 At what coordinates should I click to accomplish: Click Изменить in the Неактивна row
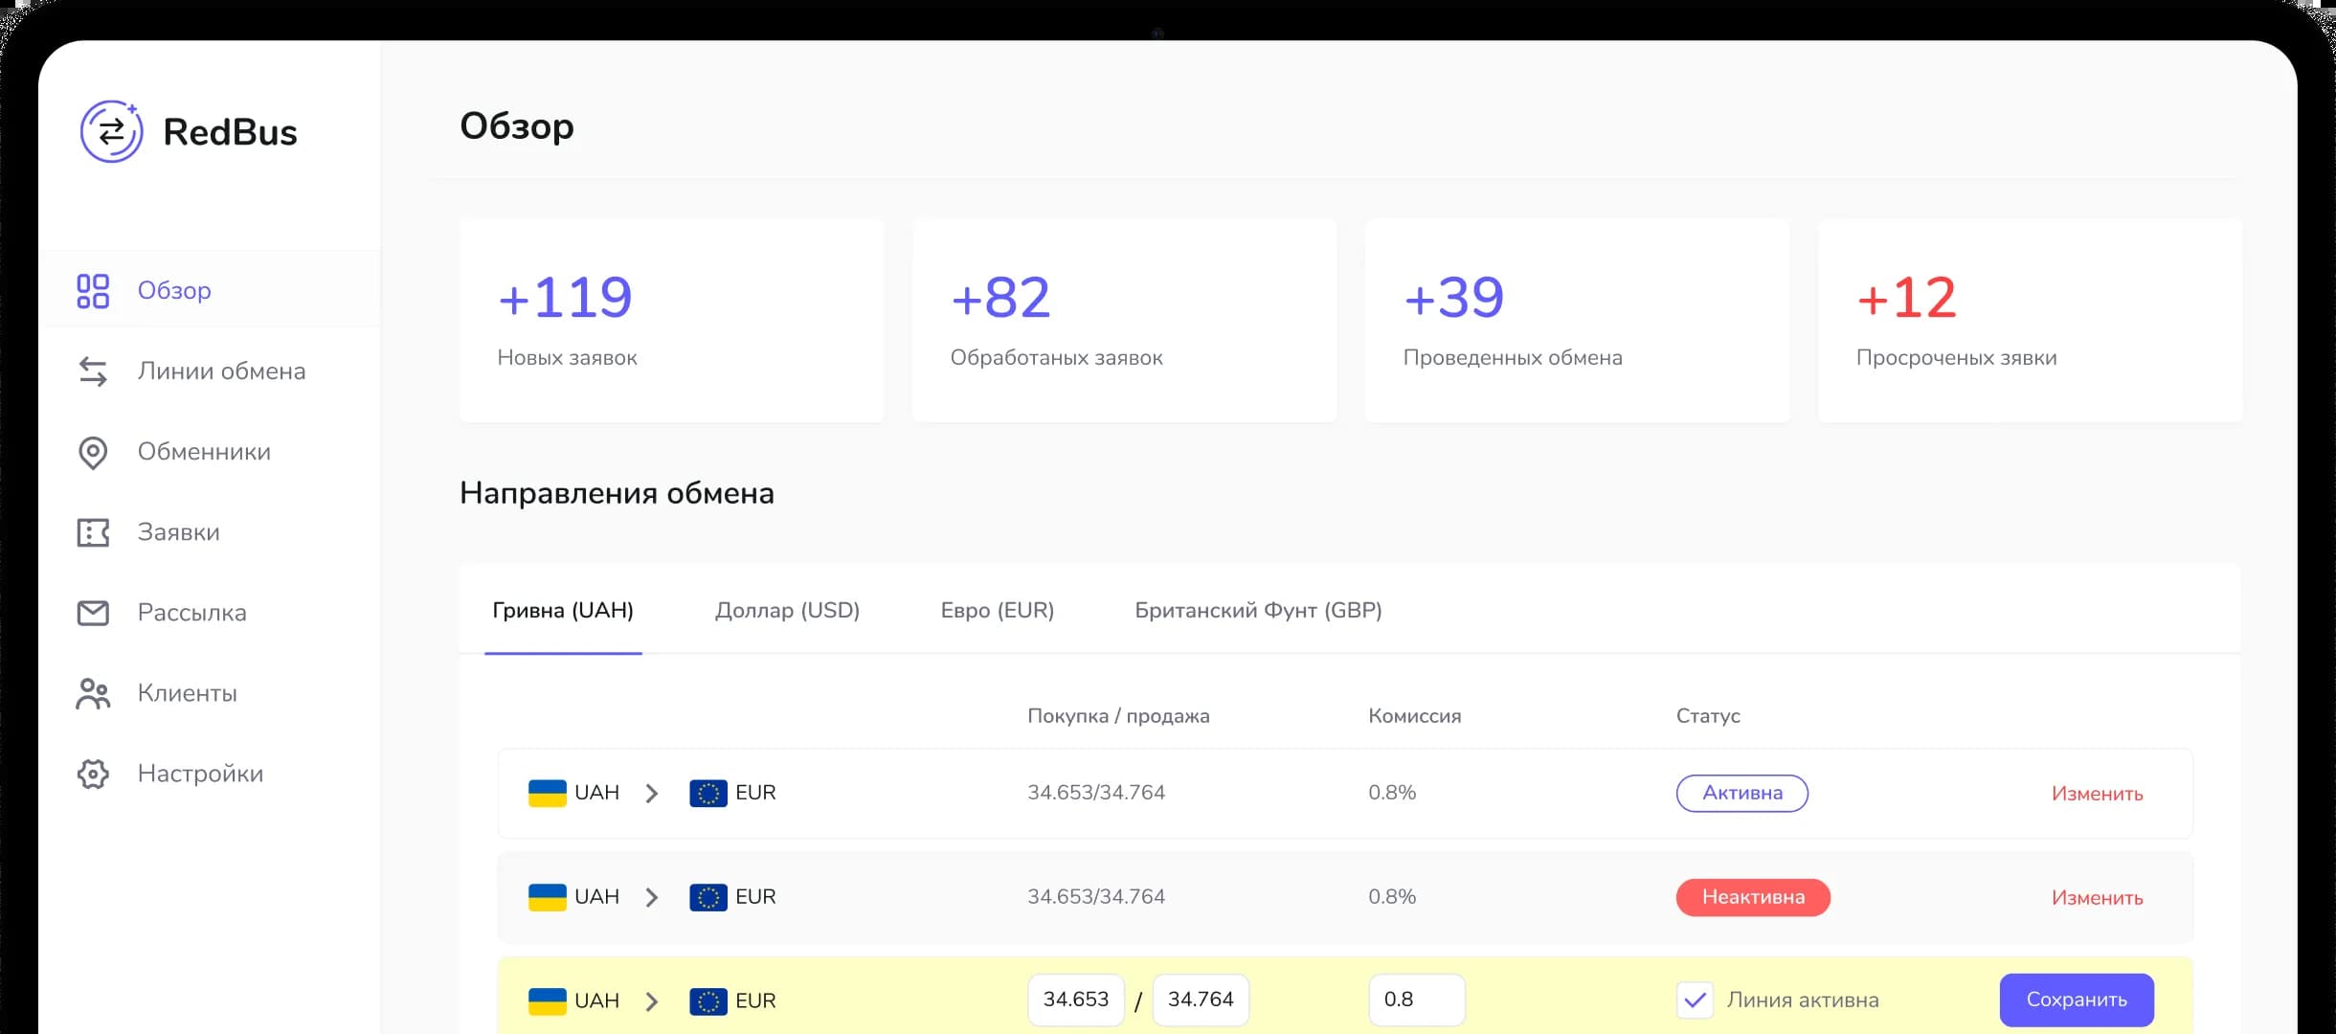tap(2097, 898)
